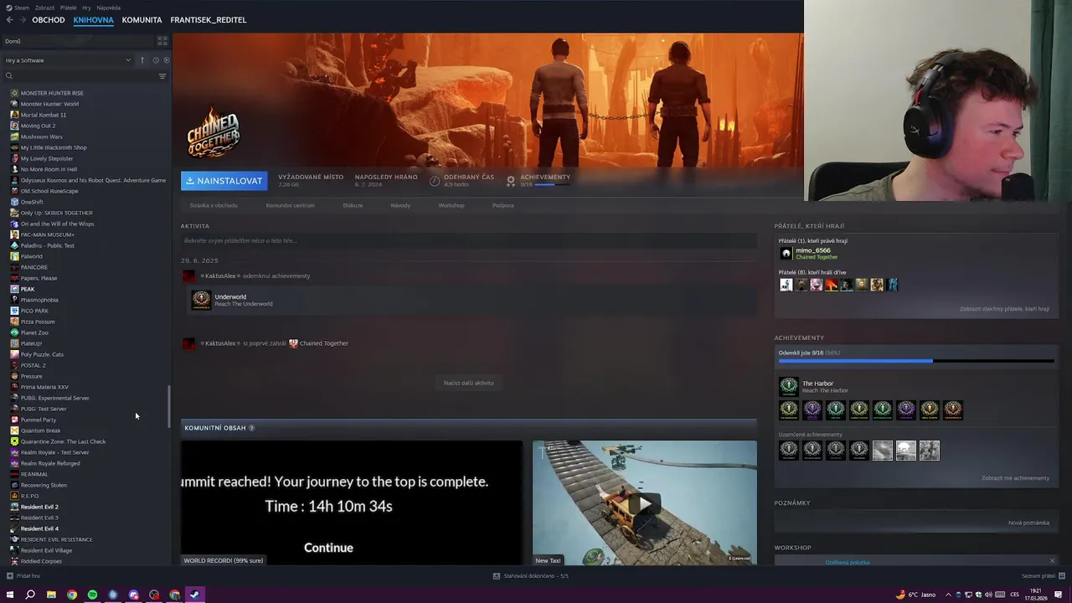Select Planet Zoo in the game list

[x=34, y=332]
